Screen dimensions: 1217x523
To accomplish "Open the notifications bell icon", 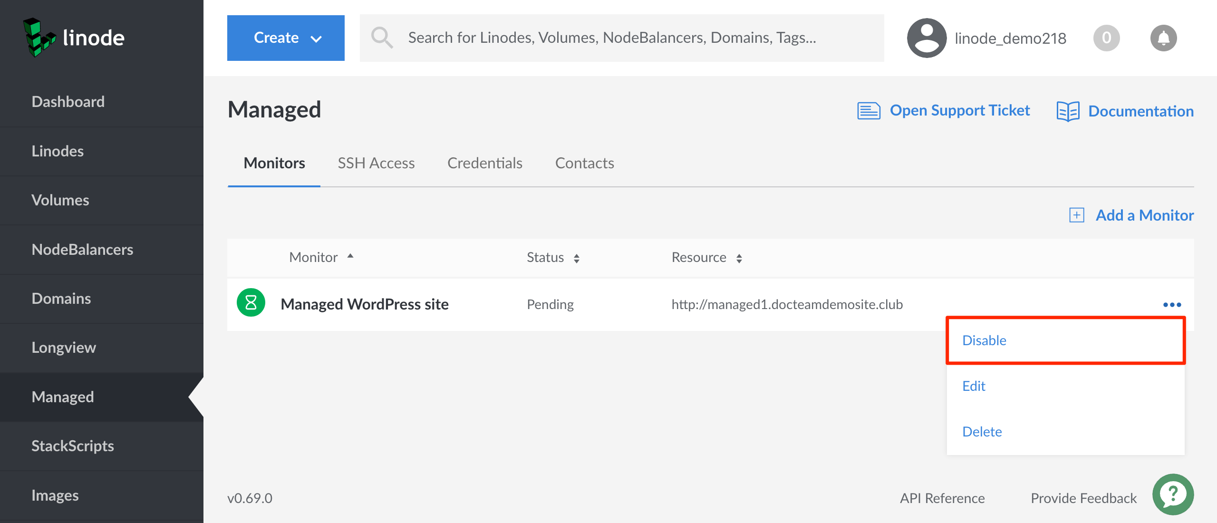I will (x=1163, y=38).
